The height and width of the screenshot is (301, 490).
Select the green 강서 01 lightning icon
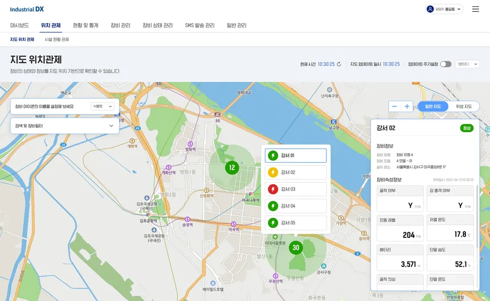[273, 155]
